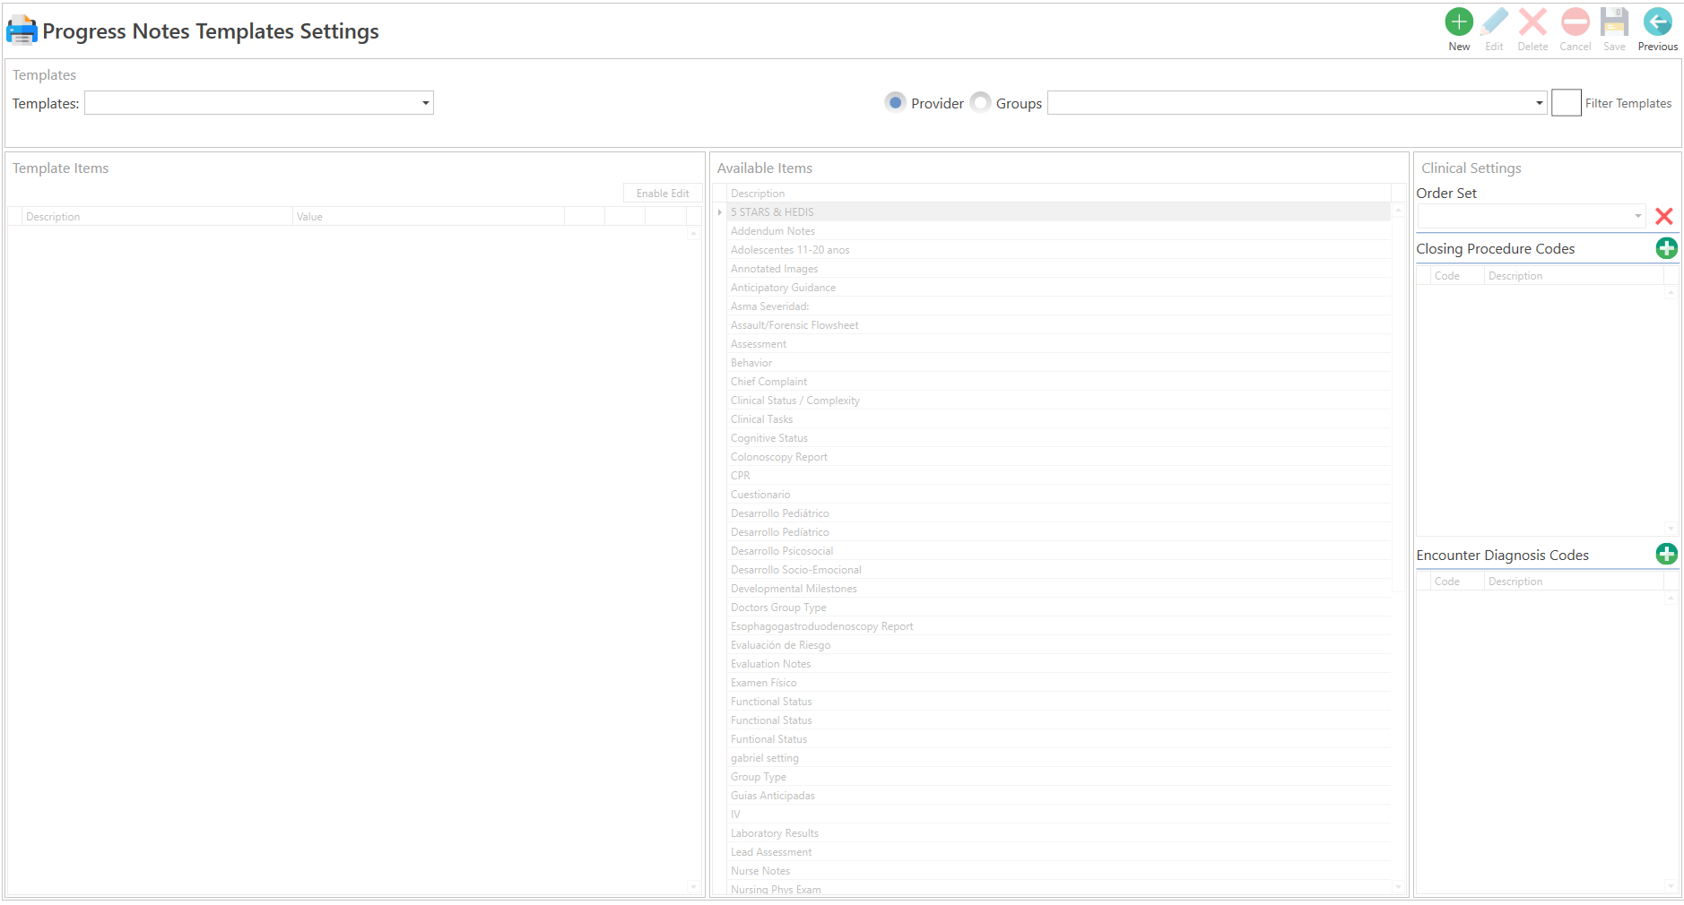The image size is (1684, 905).
Task: Add an Encounter Diagnosis Code via the green plus
Action: [x=1667, y=554]
